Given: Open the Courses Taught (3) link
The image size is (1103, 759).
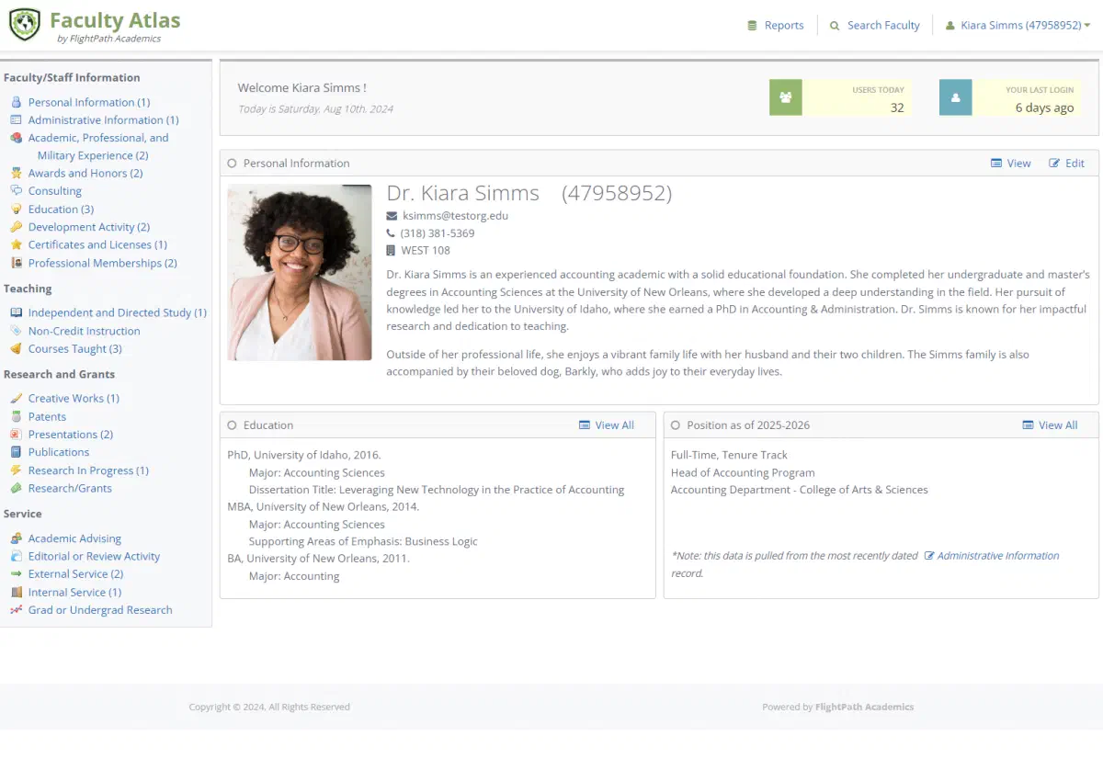Looking at the screenshot, I should [x=74, y=348].
